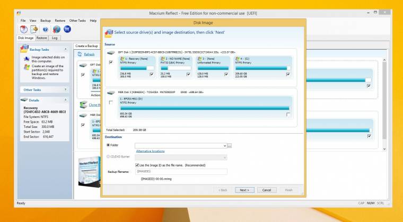Click the globe update toolbar icon

[57, 29]
